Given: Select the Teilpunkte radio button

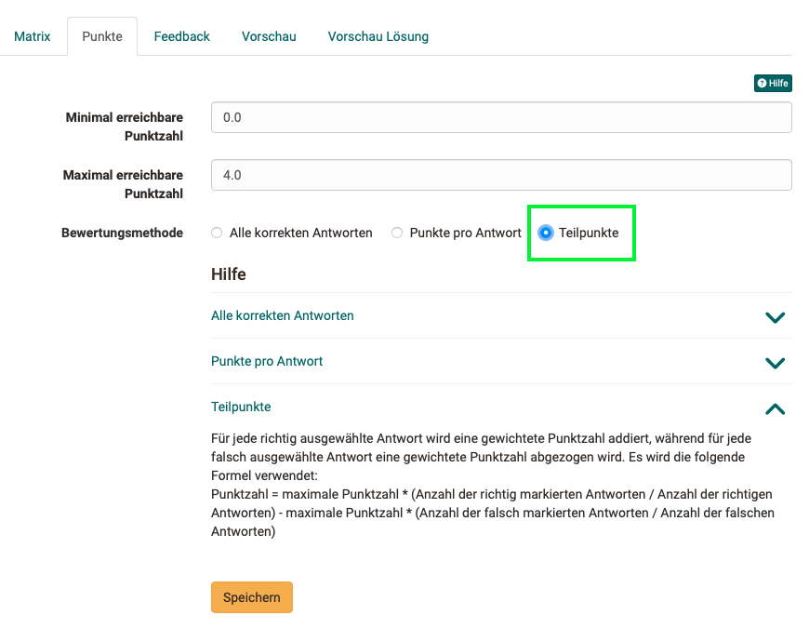Looking at the screenshot, I should pos(546,233).
